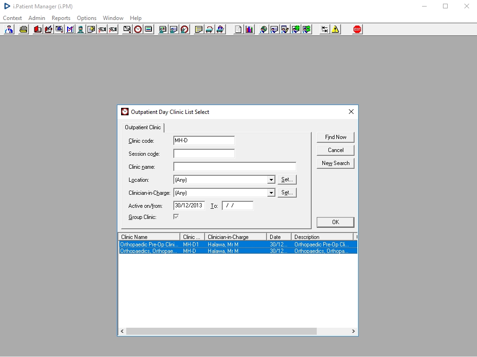Click Set... button beside Location
477x357 pixels.
pyautogui.click(x=287, y=179)
